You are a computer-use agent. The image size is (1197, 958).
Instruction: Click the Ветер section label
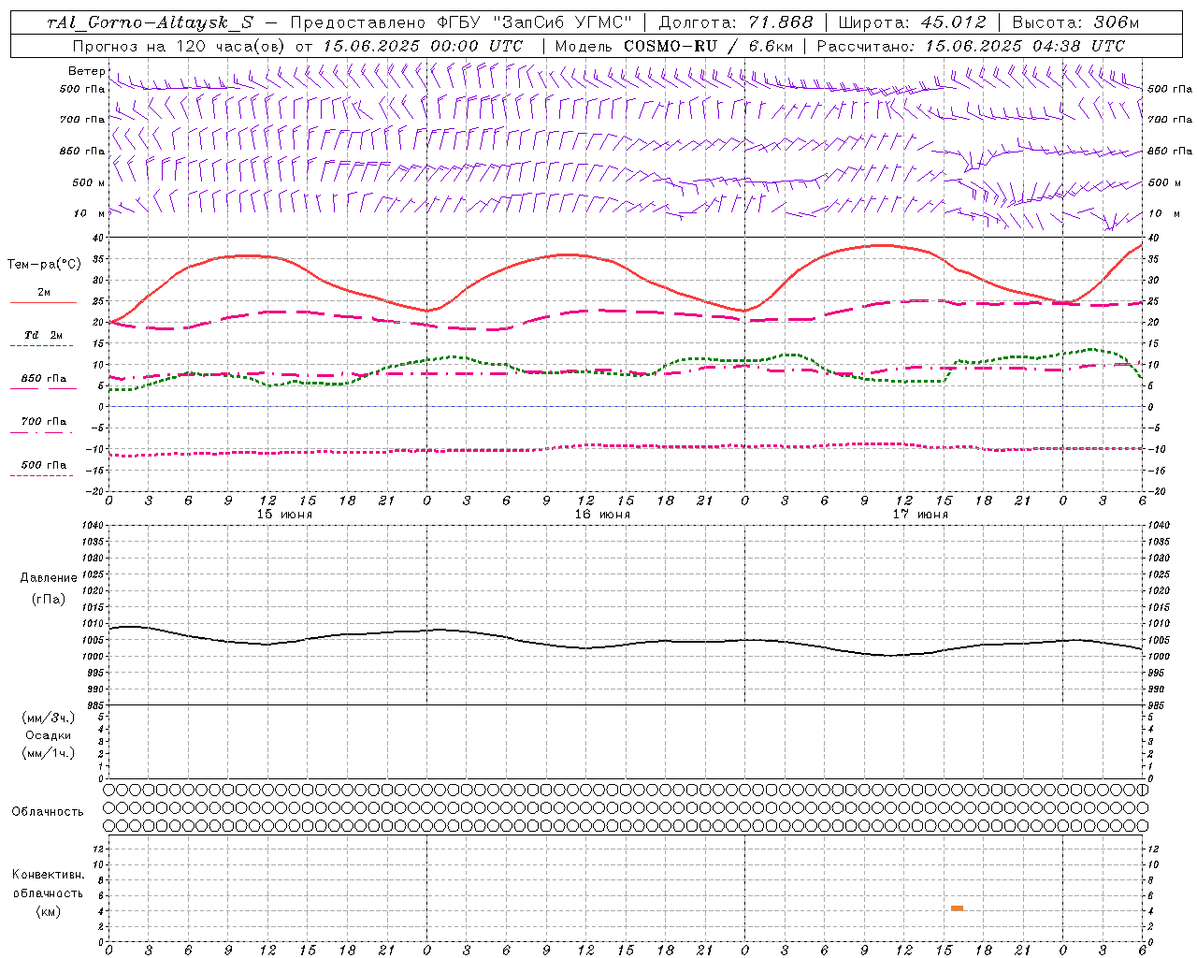pos(87,71)
